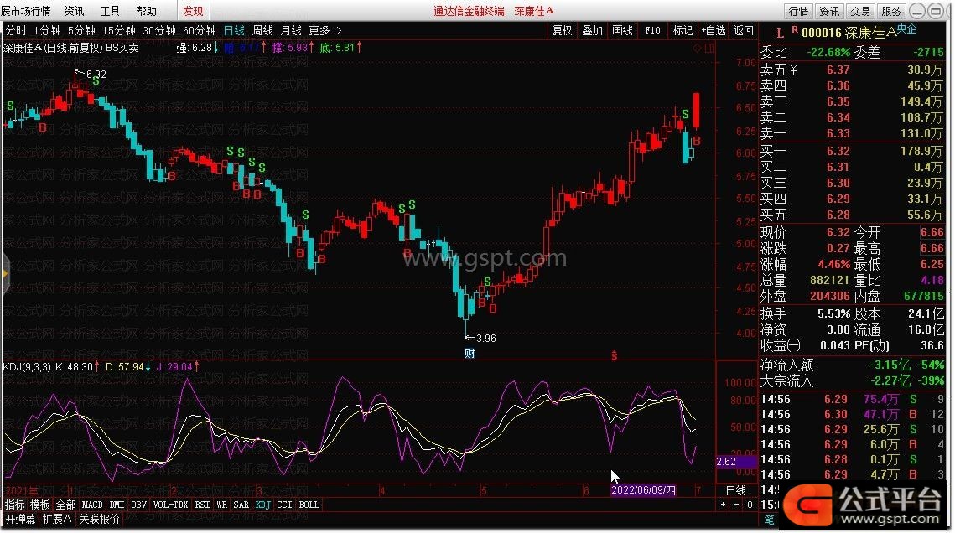Click the 2022/06/09/四 date marker
This screenshot has width=955, height=533.
(x=643, y=490)
